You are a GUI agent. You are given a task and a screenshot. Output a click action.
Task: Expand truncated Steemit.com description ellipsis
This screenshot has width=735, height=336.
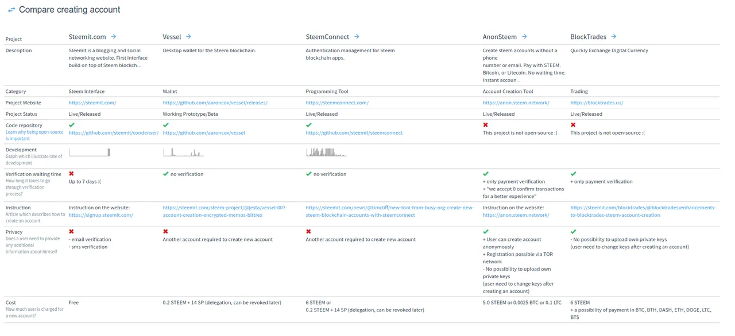[x=138, y=65]
